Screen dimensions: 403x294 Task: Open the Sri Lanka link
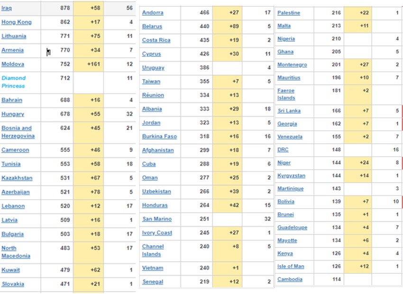pyautogui.click(x=289, y=111)
